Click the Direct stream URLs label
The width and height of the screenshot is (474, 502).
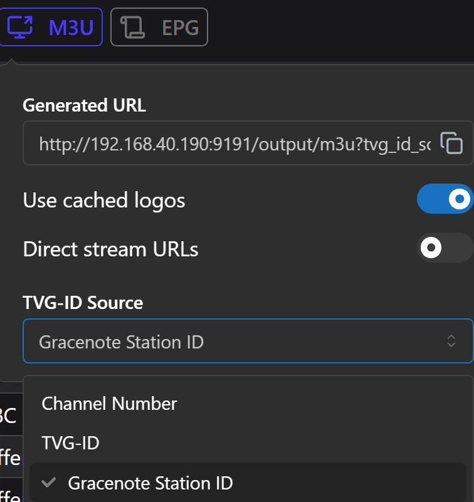(110, 249)
